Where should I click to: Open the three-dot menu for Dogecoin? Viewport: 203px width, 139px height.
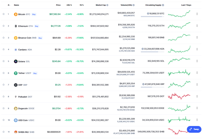(x=197, y=108)
